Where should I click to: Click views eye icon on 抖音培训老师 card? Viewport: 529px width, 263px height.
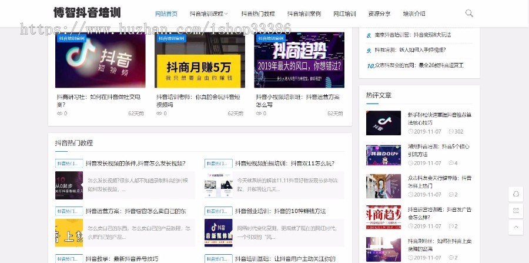(x=159, y=114)
